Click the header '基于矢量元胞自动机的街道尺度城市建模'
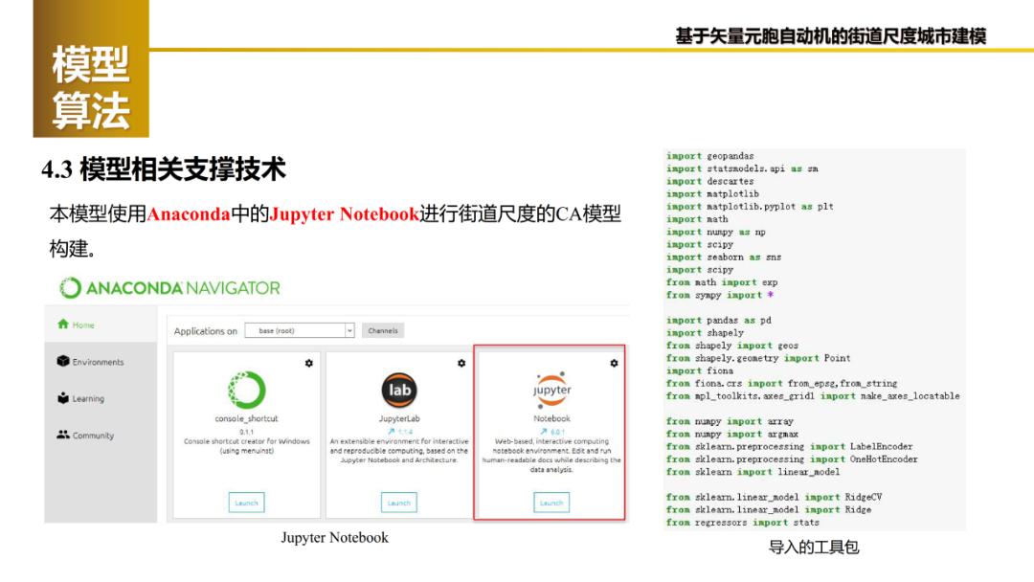Screen dimensions: 1034x582 click(x=831, y=36)
